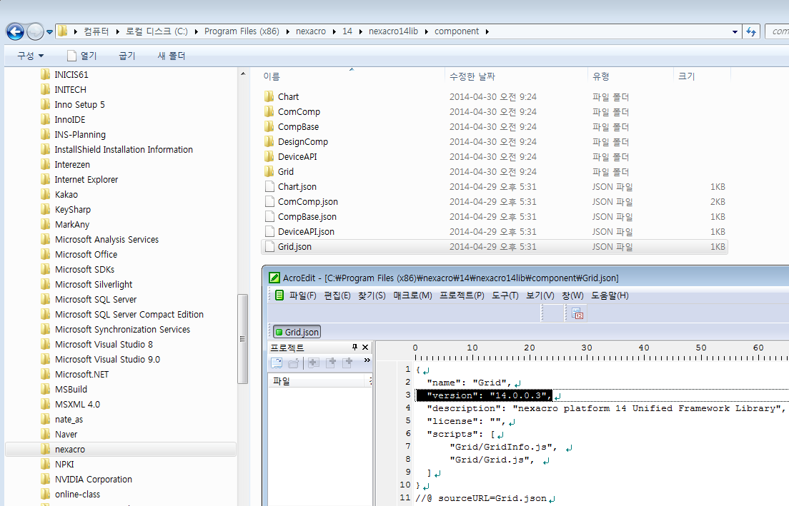This screenshot has width=789, height=506.
Task: Open the 프로젝트(P) menu in AcroEdit
Action: point(462,295)
